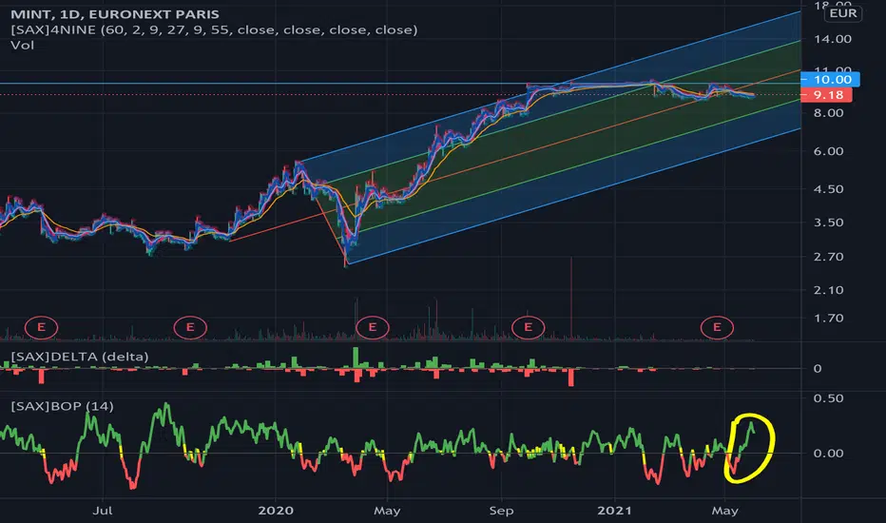Click the red 9.18 current price label
Viewport: 886px width, 523px height.
pyautogui.click(x=828, y=95)
